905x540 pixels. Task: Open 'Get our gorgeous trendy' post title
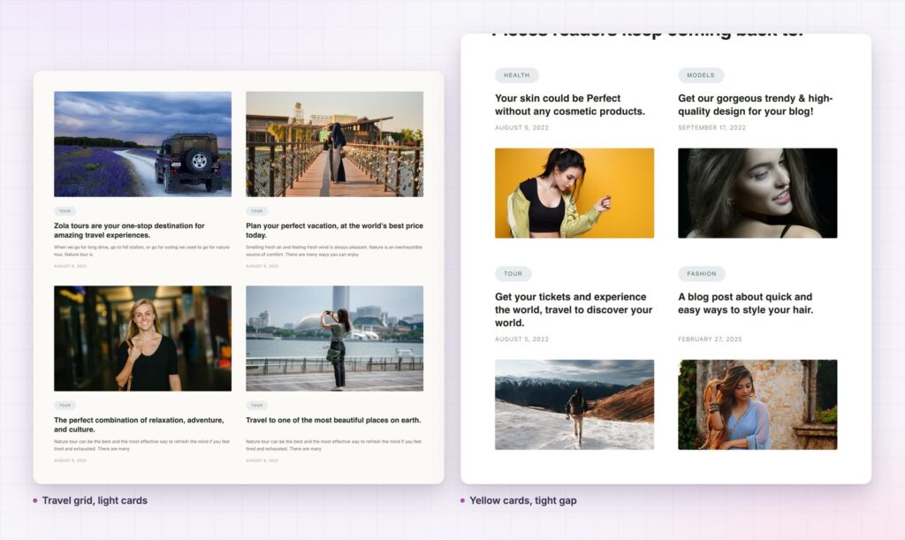pos(756,104)
